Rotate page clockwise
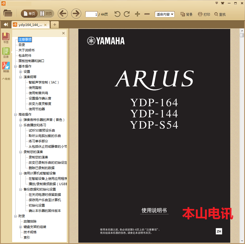 127,14
